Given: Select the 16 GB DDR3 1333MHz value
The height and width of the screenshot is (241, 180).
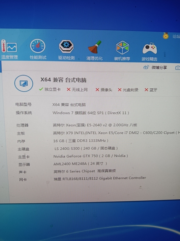Looking at the screenshot, I should click(81, 141).
